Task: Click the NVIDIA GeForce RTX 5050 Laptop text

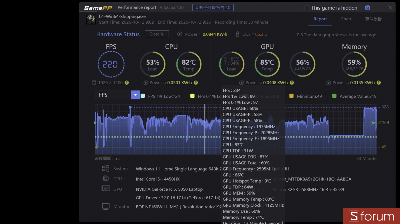Action: click(x=169, y=189)
